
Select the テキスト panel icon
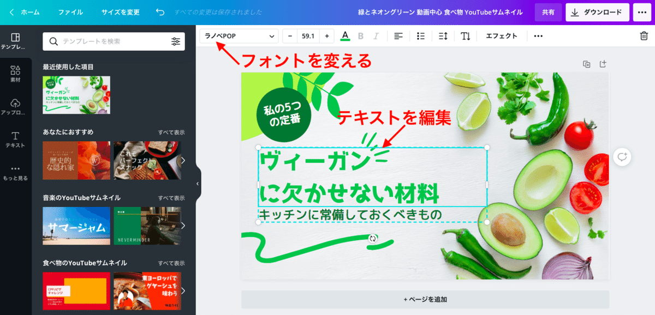point(15,138)
